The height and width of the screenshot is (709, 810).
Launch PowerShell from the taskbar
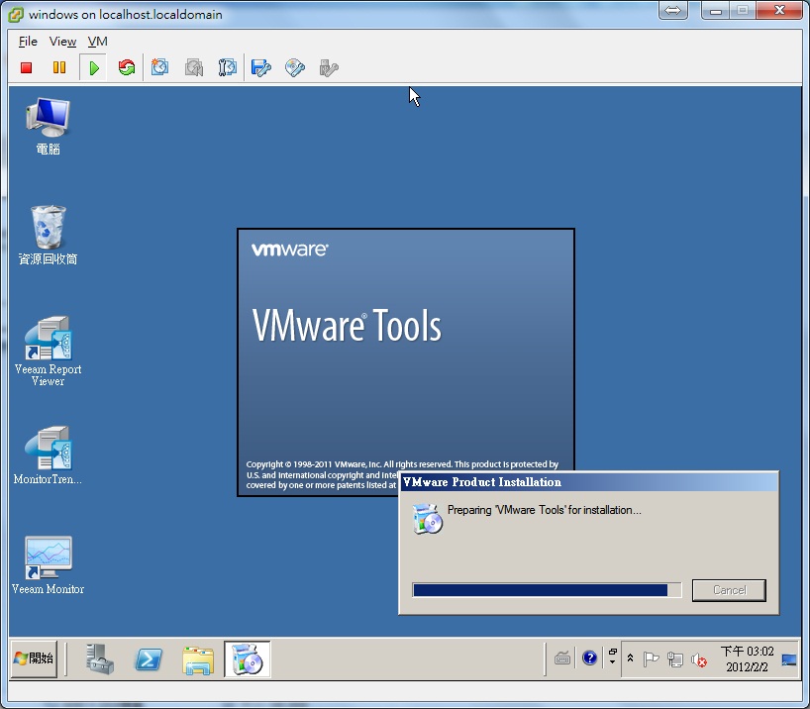click(x=149, y=658)
